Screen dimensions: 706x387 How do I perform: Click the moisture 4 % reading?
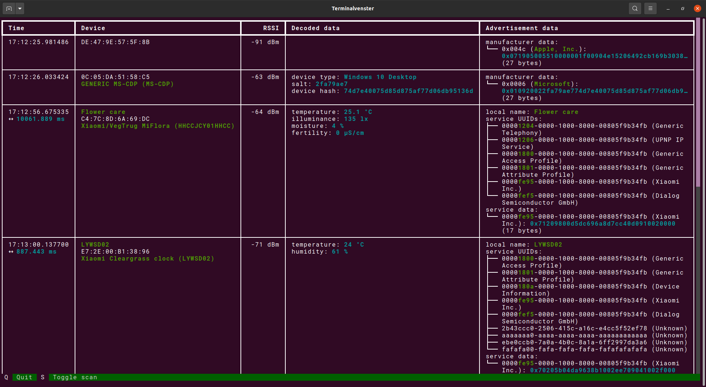pos(318,126)
